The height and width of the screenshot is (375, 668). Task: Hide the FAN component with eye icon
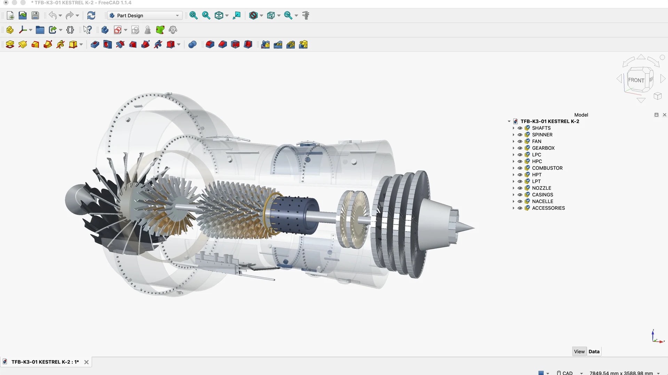point(520,142)
